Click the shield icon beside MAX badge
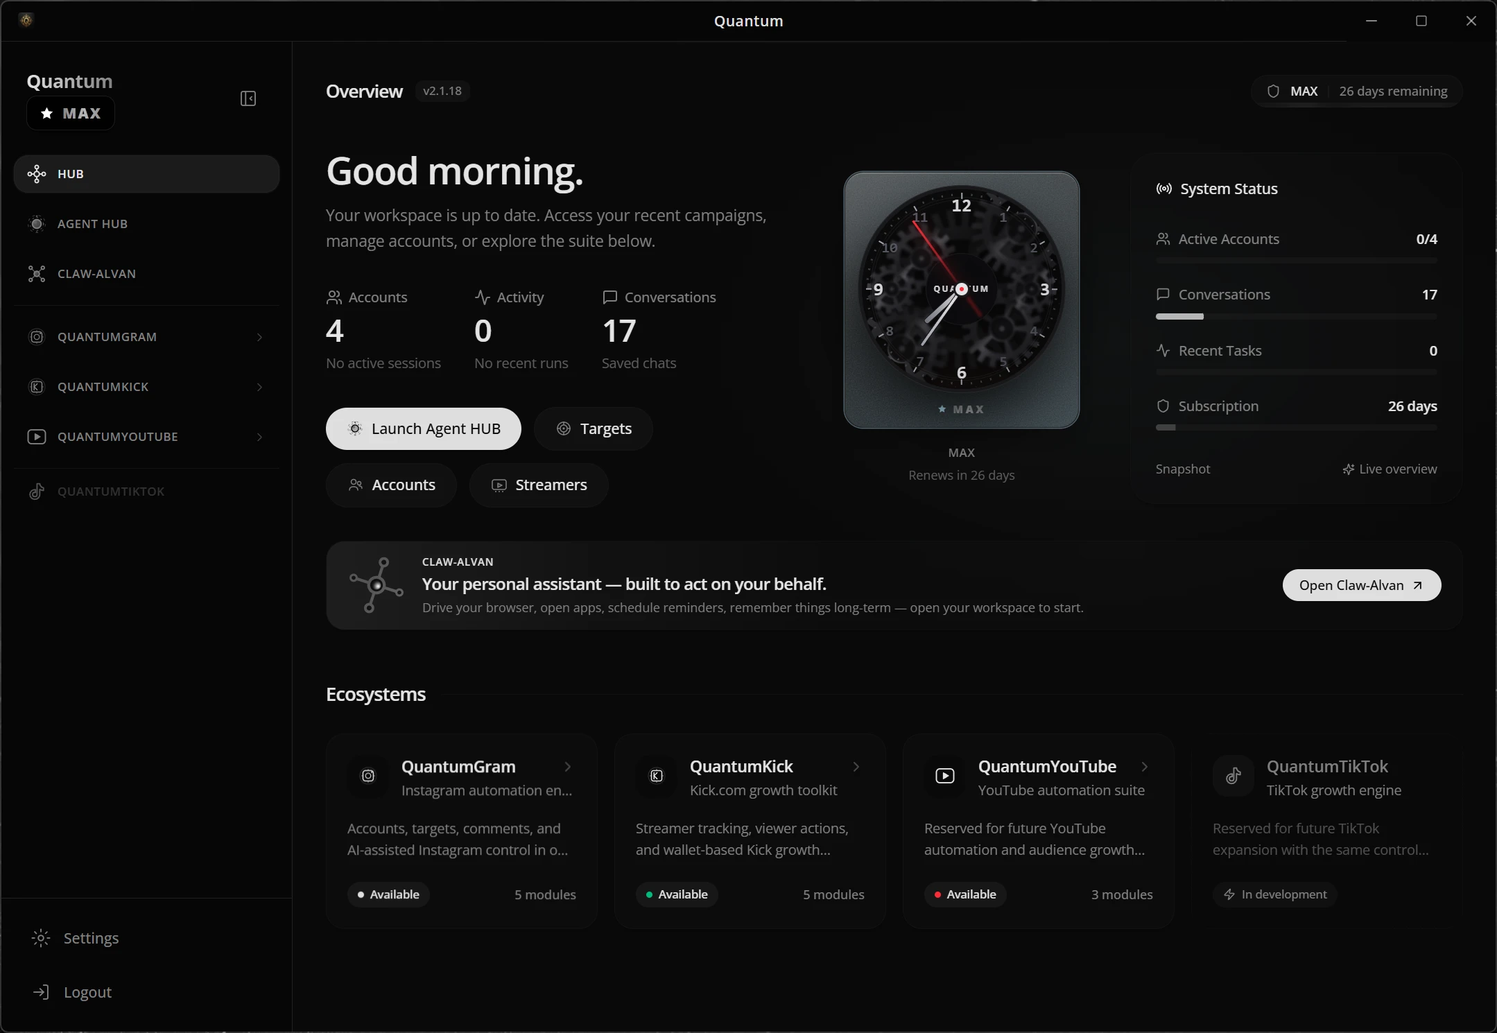1497x1033 pixels. [x=1273, y=92]
